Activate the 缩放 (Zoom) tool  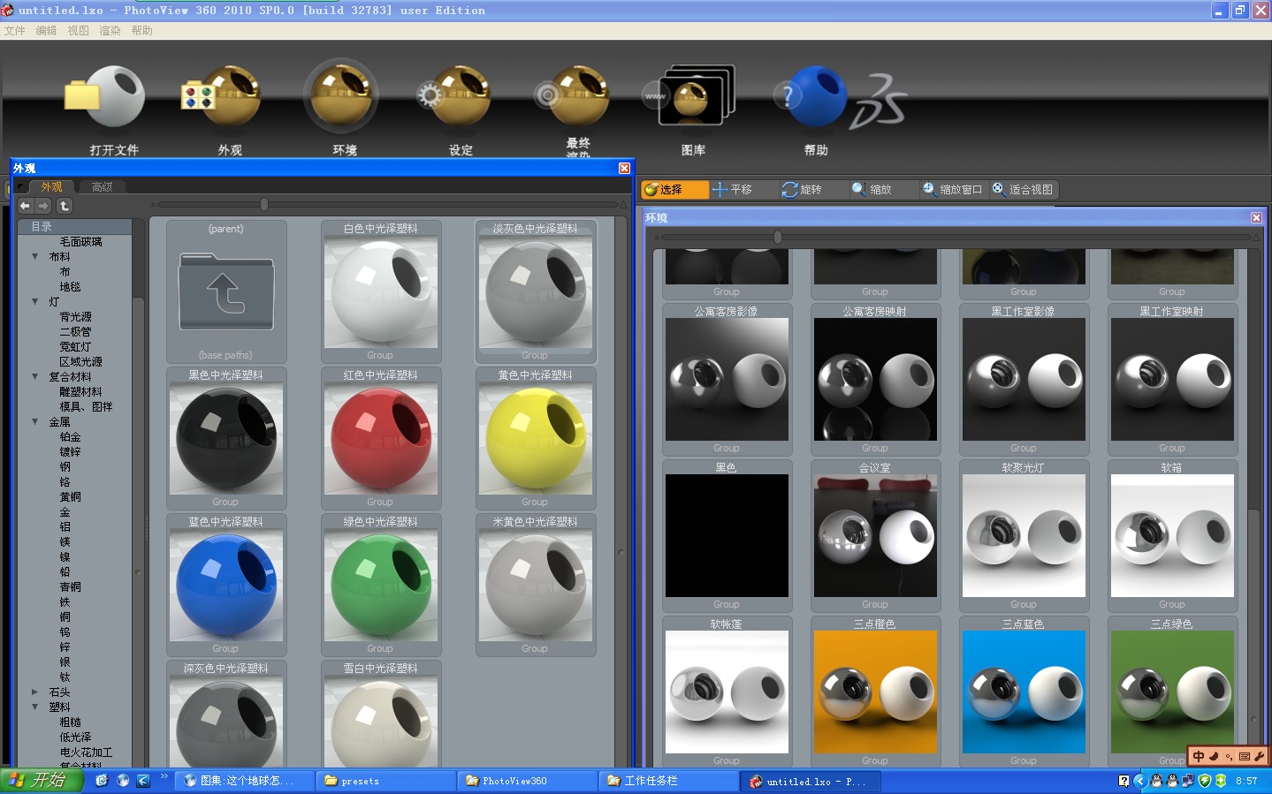click(x=872, y=190)
